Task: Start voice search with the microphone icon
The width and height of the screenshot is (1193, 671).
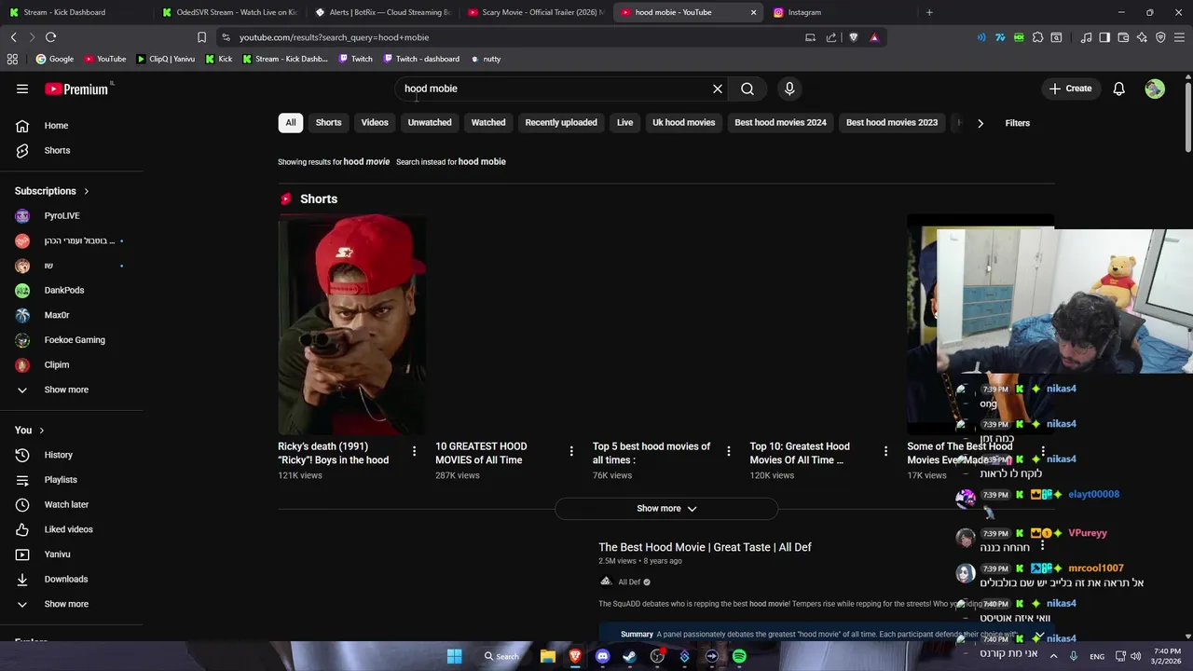Action: click(789, 89)
